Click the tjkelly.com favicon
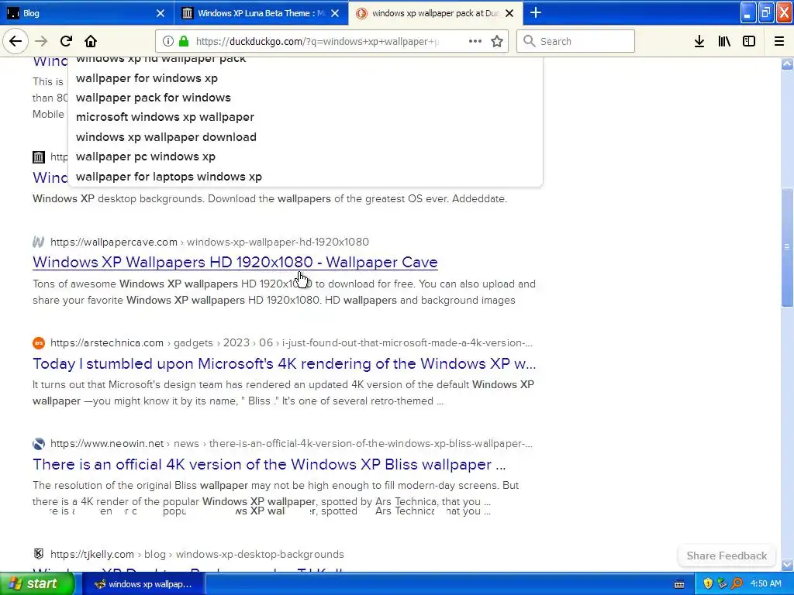Screen dimensions: 794x595 [39, 553]
